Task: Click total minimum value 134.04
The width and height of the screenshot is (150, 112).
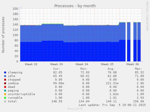Action: coord(84,101)
